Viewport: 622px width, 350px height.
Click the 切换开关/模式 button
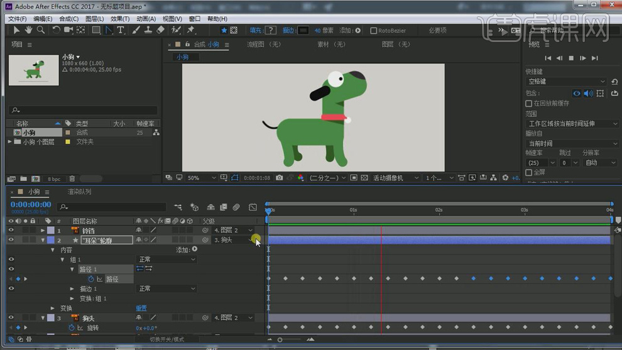[168, 340]
